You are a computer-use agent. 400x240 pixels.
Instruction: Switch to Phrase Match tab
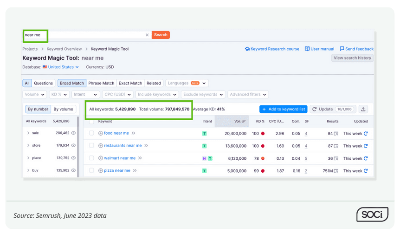(x=101, y=83)
